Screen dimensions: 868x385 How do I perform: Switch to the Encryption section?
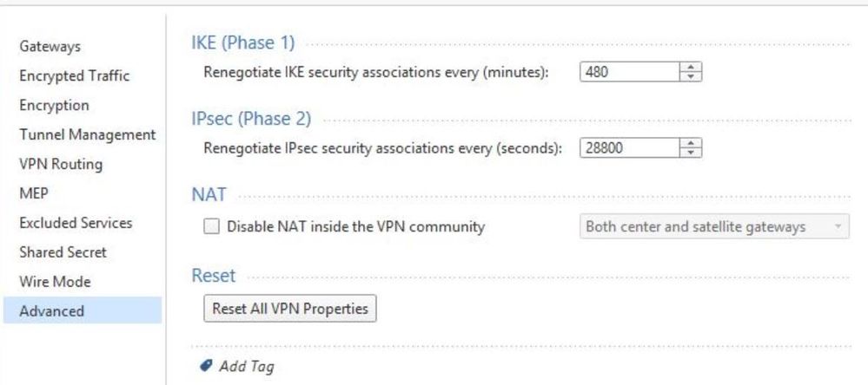click(x=54, y=105)
